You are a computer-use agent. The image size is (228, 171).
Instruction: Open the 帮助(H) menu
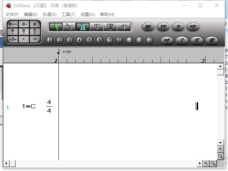pyautogui.click(x=107, y=15)
